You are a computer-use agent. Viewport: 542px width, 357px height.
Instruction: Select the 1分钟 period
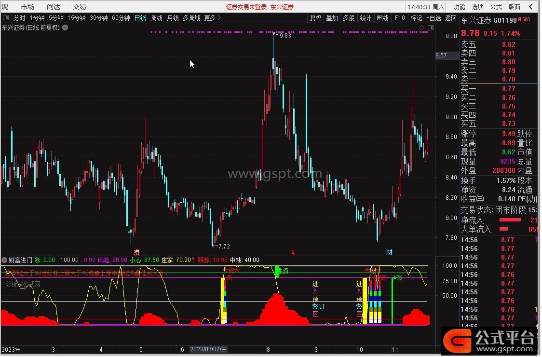click(37, 18)
